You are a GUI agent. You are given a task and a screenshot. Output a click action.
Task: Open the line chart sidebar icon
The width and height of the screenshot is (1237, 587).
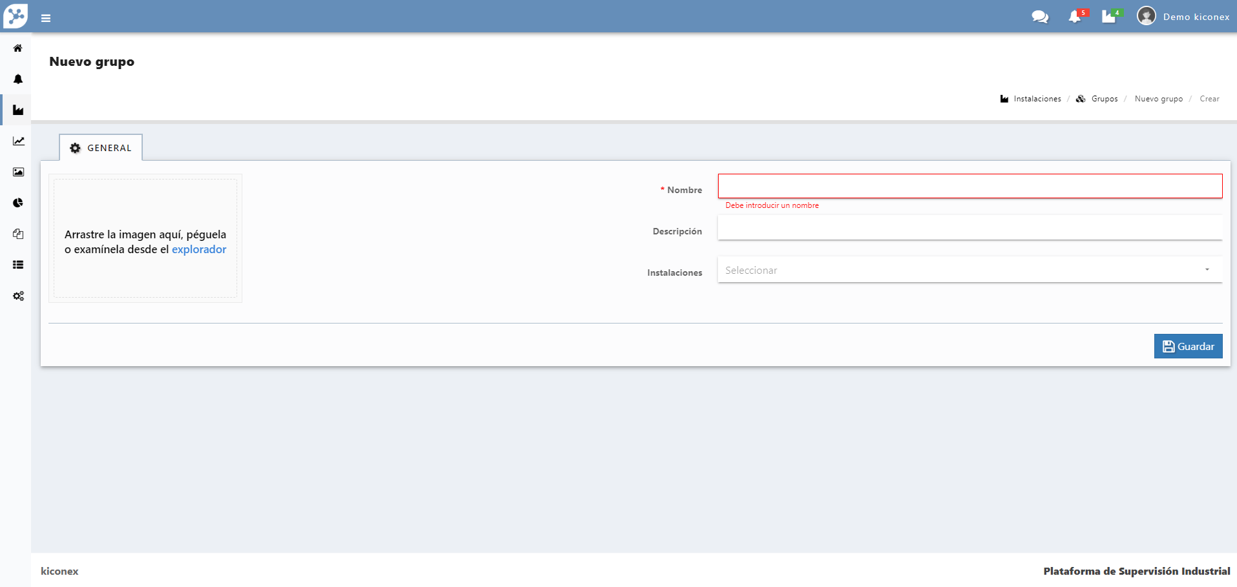pyautogui.click(x=18, y=141)
